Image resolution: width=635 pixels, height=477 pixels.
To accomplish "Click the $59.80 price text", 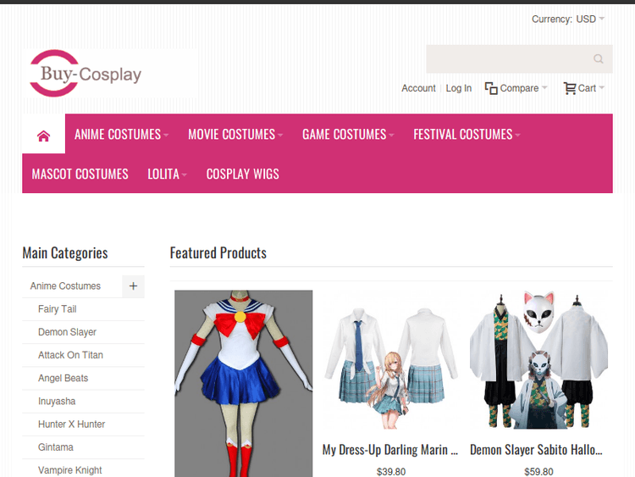I will point(538,472).
